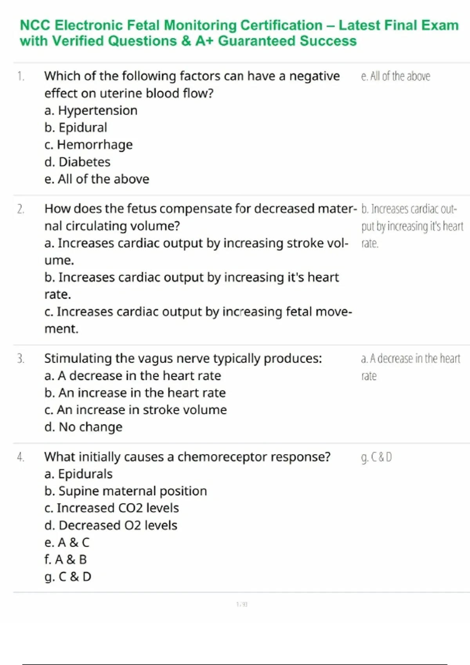
Task: Click the right-column answer for question 2
Action: (411, 226)
